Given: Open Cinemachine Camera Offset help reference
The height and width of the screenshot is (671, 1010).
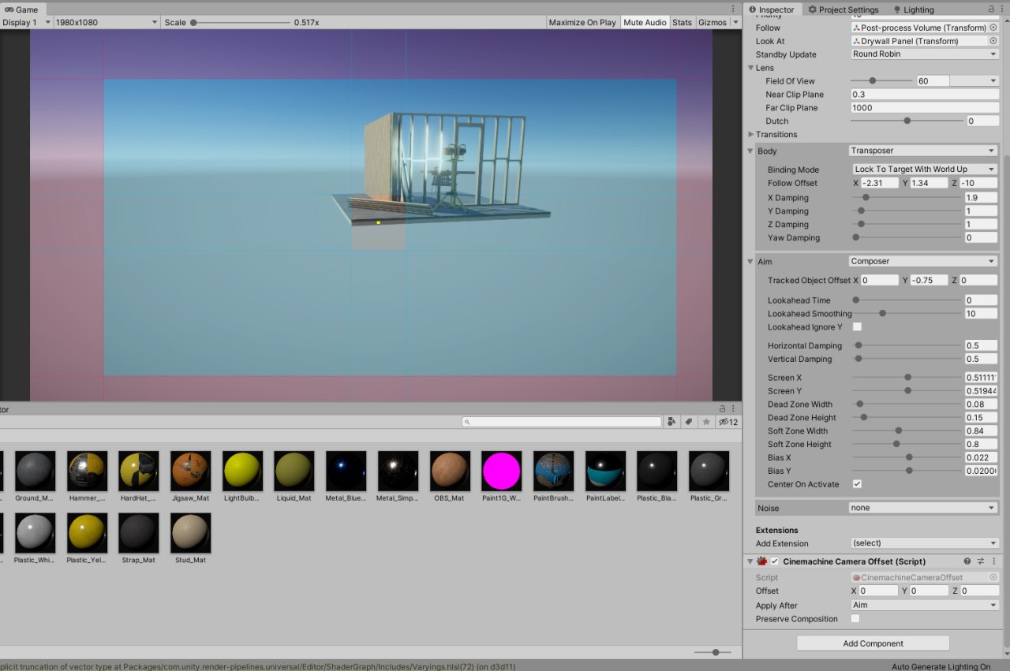Looking at the screenshot, I should click(x=967, y=561).
